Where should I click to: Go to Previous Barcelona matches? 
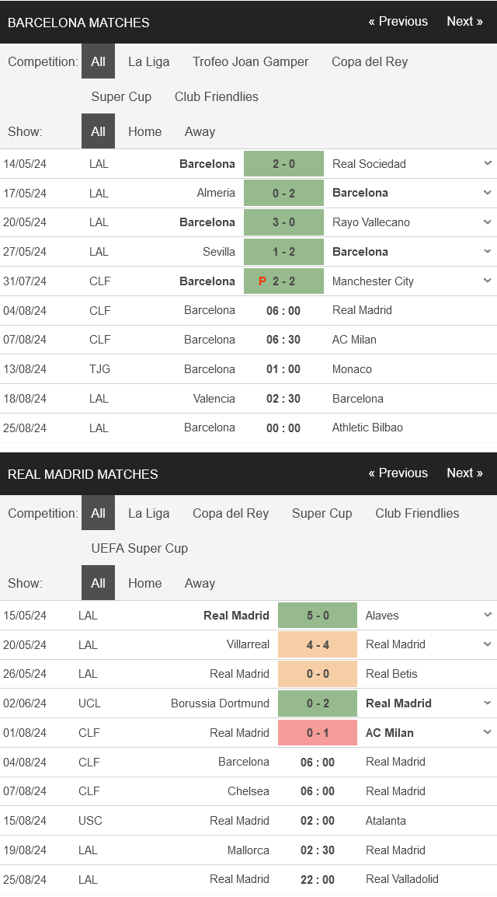[398, 22]
